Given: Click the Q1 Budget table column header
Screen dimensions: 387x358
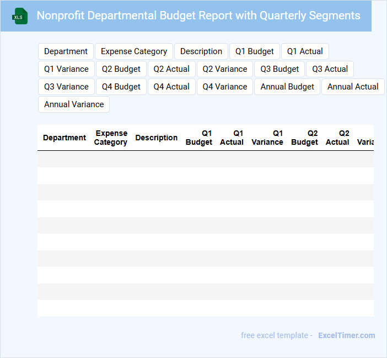Looking at the screenshot, I should click(198, 138).
